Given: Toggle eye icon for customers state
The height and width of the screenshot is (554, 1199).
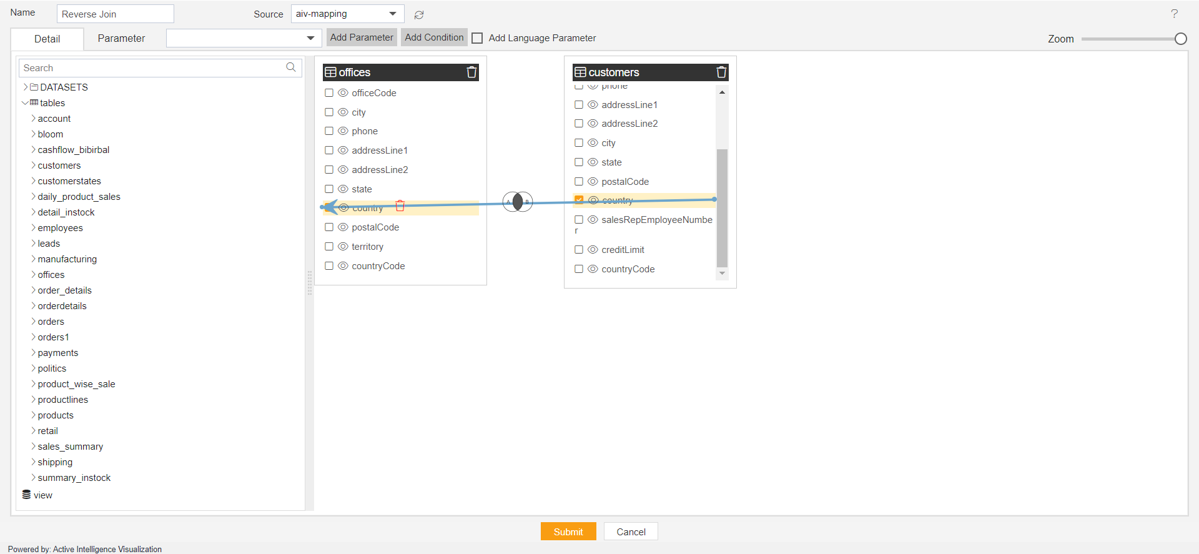Looking at the screenshot, I should pyautogui.click(x=593, y=162).
